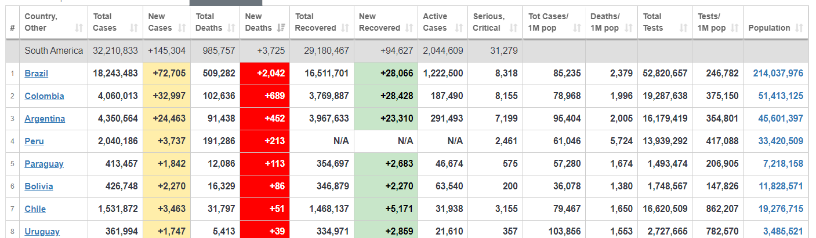This screenshot has height=238, width=816.
Task: Click Uruguay tests per million 782,570
Action: (723, 232)
